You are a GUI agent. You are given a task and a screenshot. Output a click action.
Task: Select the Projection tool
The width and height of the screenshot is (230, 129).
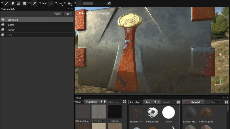click(19, 3)
